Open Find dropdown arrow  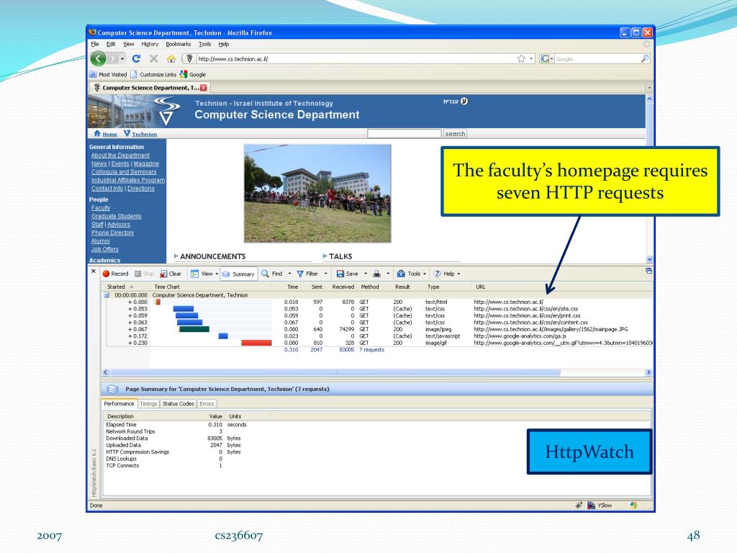(289, 274)
